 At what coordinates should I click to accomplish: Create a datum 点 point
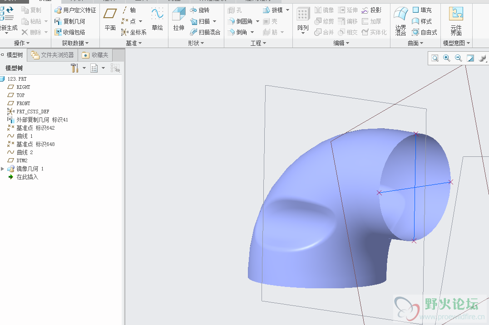click(128, 21)
